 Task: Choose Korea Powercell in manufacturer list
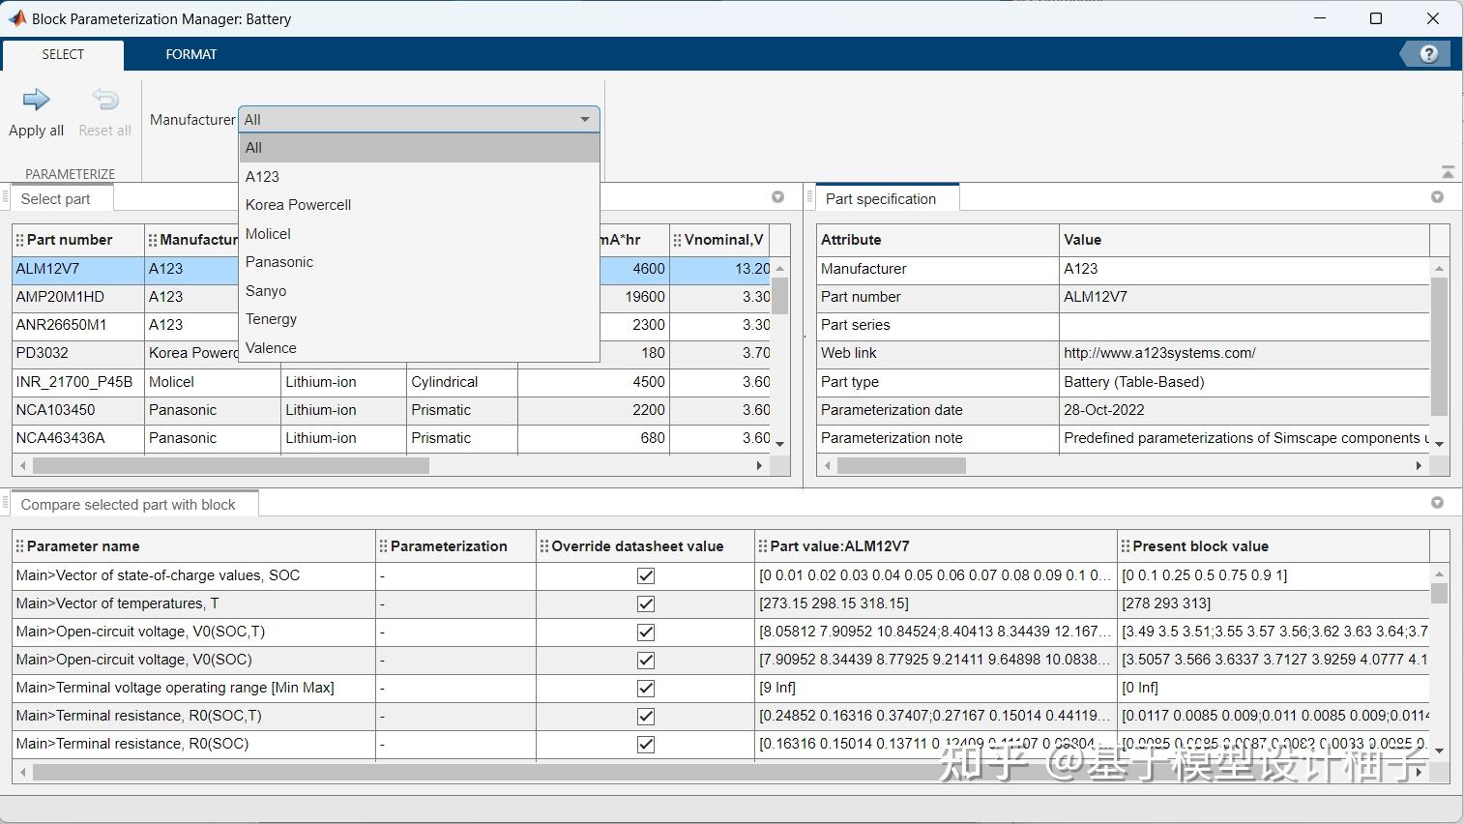click(x=298, y=205)
